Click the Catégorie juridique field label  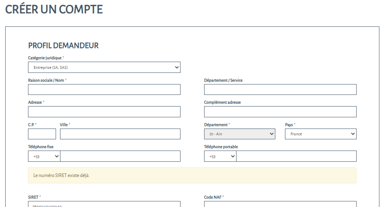point(45,58)
